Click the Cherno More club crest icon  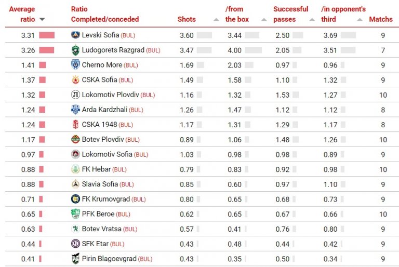[75, 65]
